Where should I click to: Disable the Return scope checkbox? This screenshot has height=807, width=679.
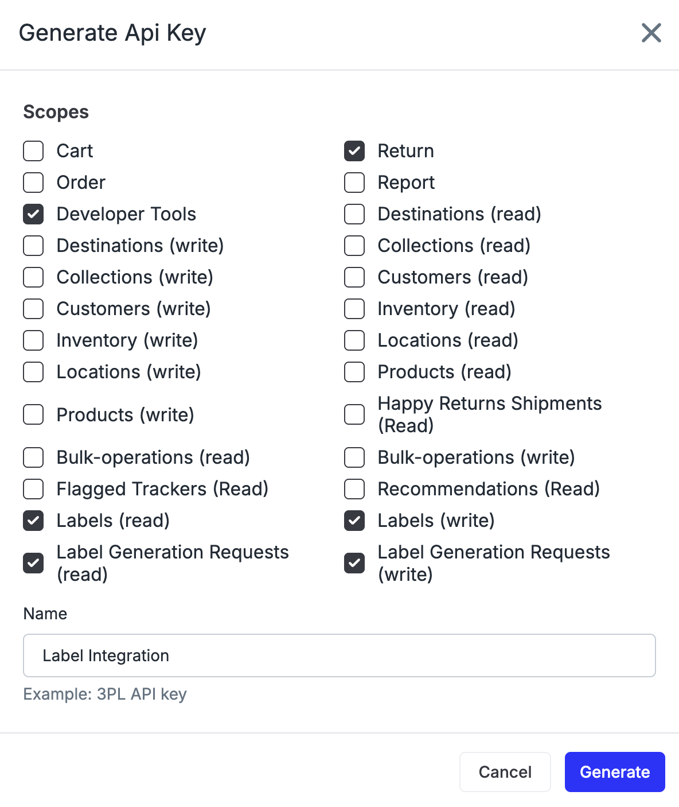pyautogui.click(x=354, y=151)
